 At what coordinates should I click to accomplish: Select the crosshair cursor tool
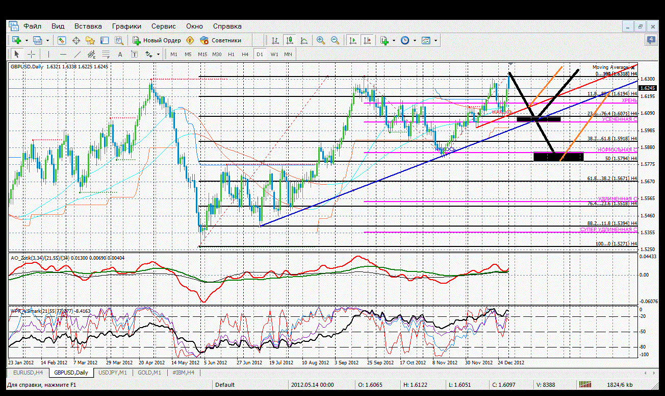[31, 54]
